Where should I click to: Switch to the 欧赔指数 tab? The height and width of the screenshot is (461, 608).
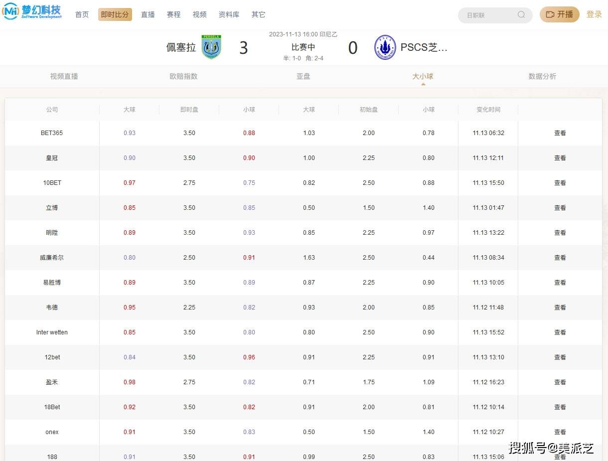click(183, 76)
